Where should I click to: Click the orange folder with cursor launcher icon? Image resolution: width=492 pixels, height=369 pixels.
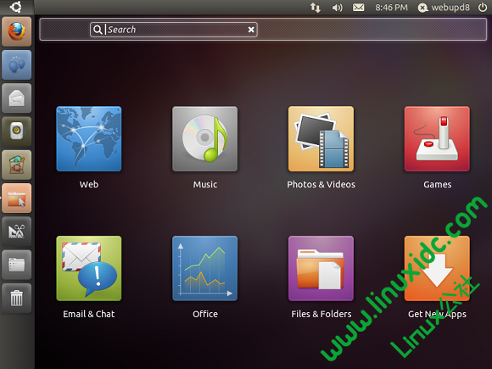[17, 198]
